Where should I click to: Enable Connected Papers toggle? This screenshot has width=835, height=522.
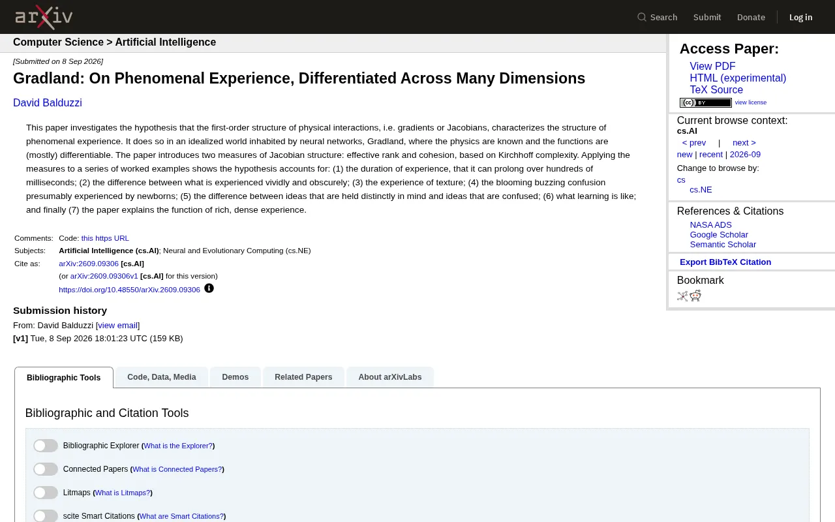pos(46,469)
